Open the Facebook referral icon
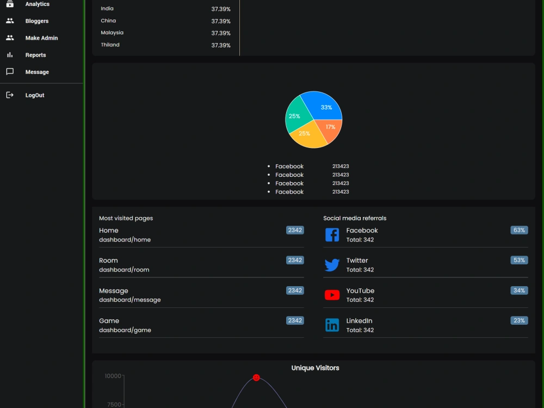Image resolution: width=544 pixels, height=408 pixels. pos(332,234)
